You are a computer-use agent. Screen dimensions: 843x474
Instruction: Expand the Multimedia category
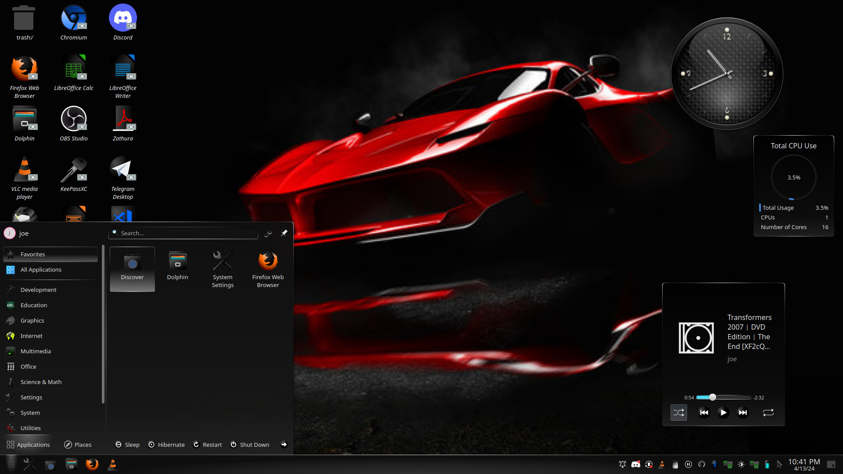(35, 351)
